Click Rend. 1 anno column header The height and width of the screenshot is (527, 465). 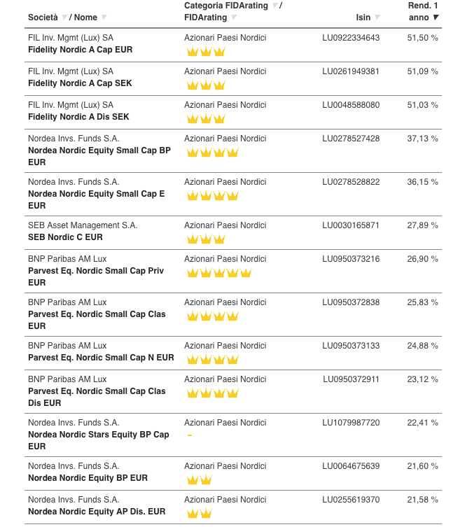tap(423, 11)
